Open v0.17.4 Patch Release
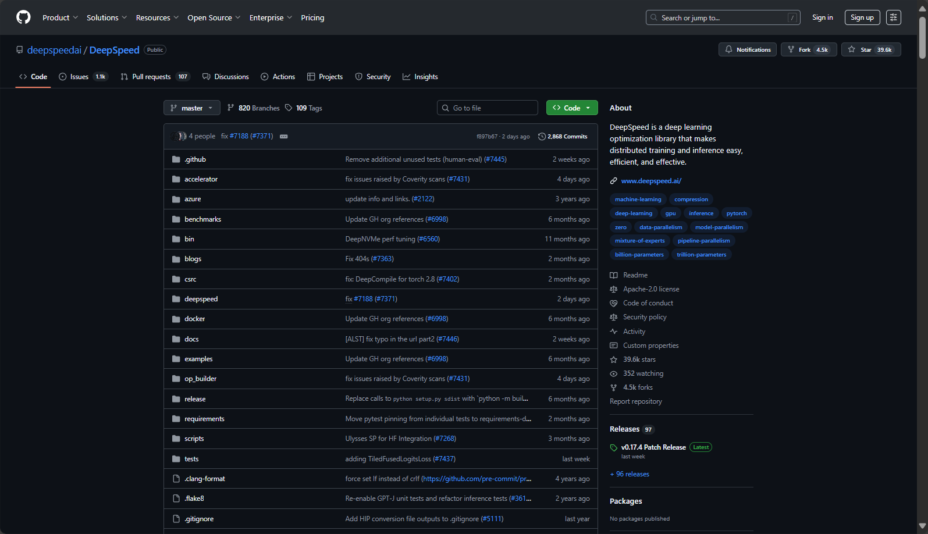Viewport: 928px width, 534px height. [653, 447]
